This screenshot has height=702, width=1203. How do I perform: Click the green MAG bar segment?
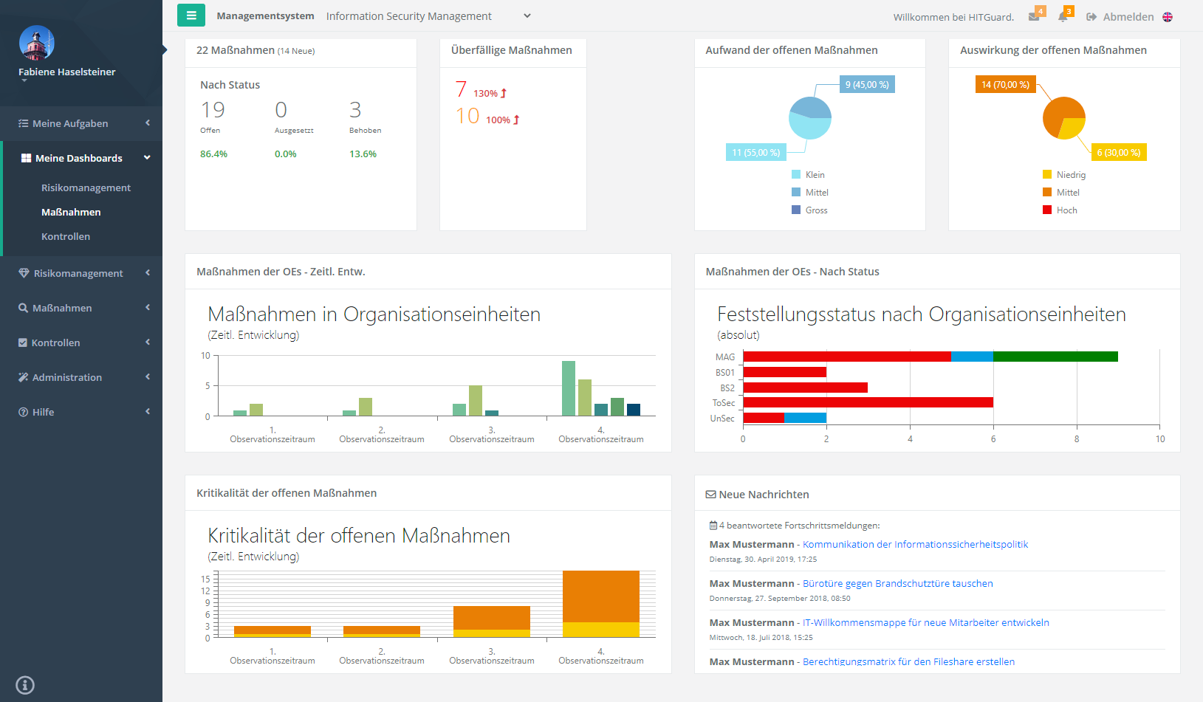click(1055, 357)
